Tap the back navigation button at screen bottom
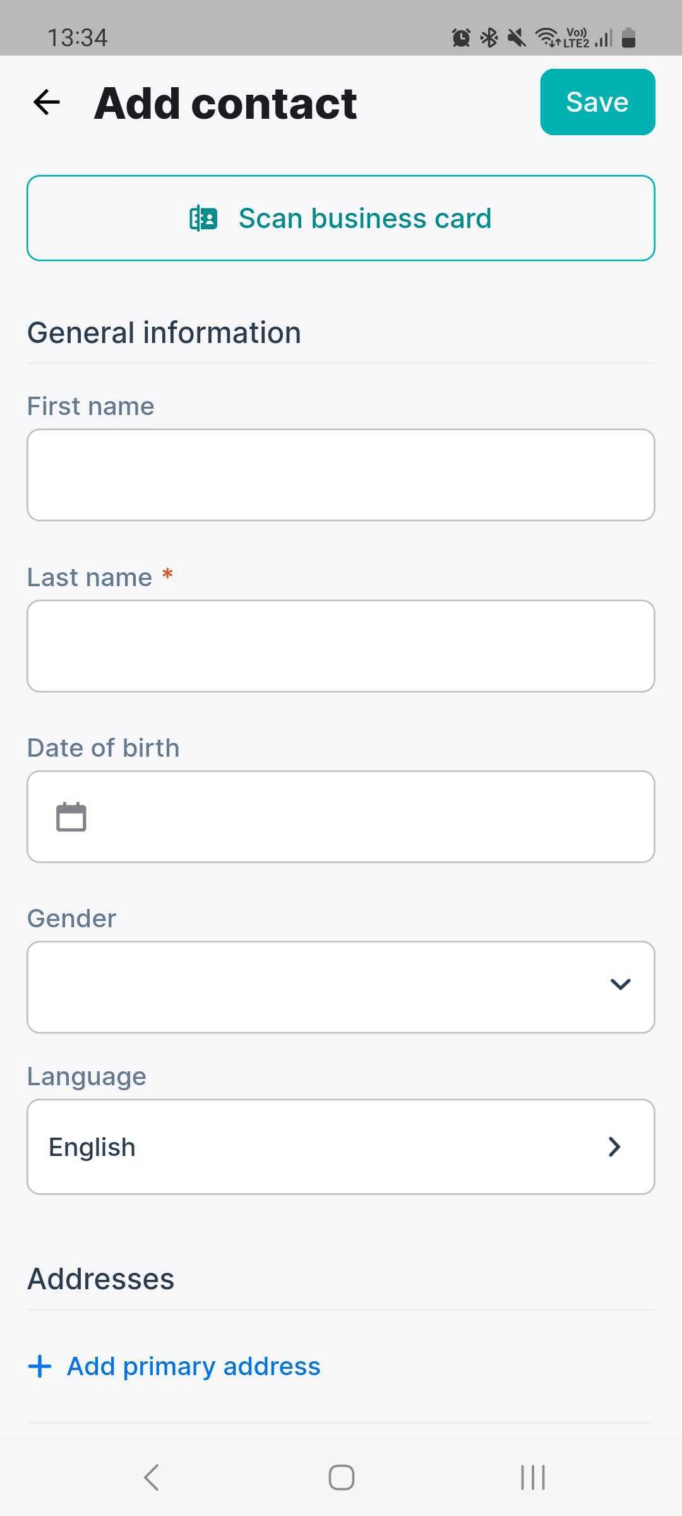682x1516 pixels. tap(151, 1476)
